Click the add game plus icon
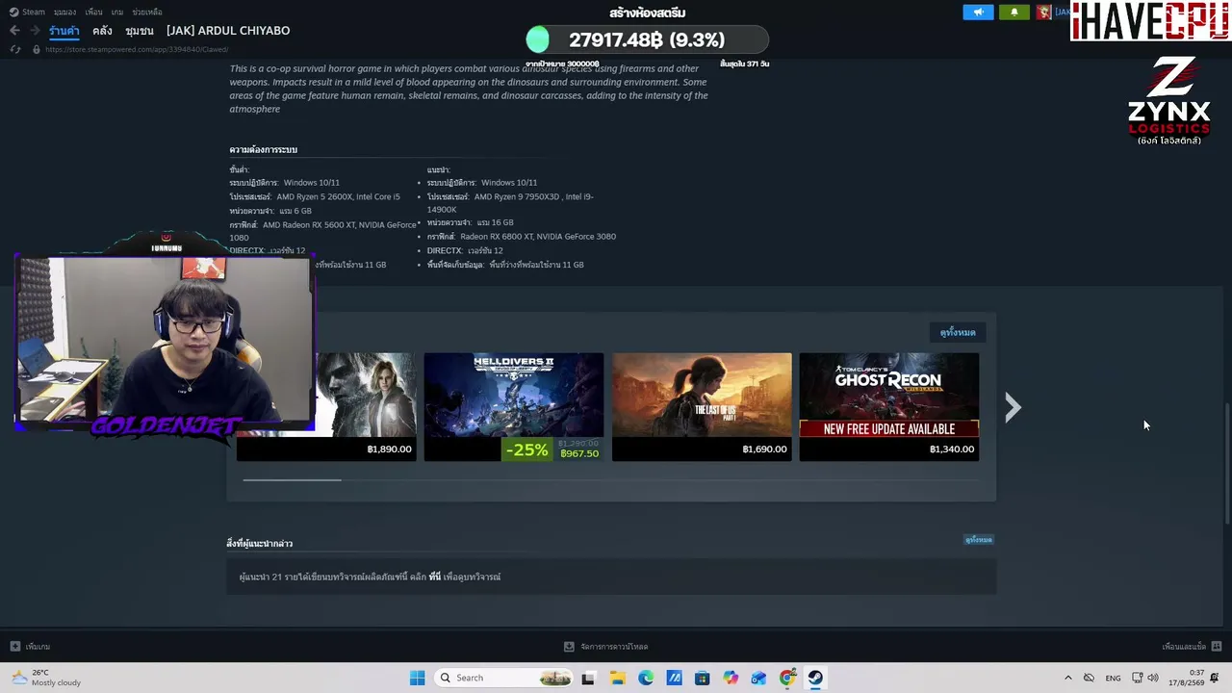The height and width of the screenshot is (693, 1232). [x=14, y=647]
